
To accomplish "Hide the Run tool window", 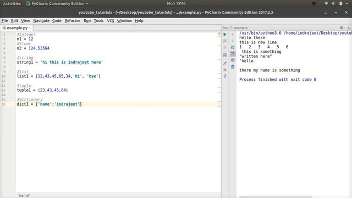I will pos(349,28).
